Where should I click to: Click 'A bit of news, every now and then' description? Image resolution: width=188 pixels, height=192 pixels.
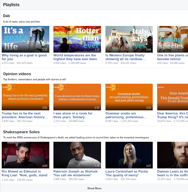tap(22, 22)
